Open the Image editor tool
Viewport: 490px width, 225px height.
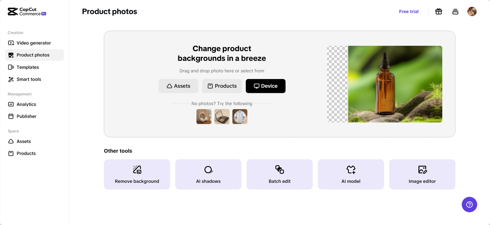click(422, 174)
